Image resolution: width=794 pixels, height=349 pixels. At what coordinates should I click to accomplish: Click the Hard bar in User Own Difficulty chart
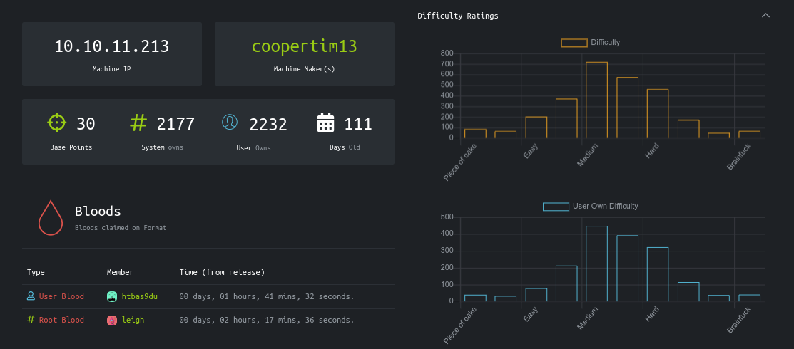click(657, 274)
